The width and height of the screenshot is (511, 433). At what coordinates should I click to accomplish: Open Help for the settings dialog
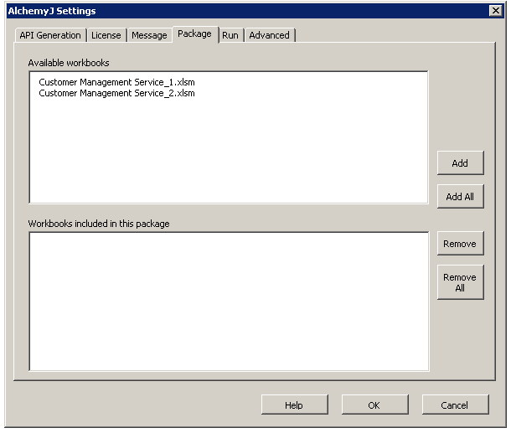pos(294,405)
